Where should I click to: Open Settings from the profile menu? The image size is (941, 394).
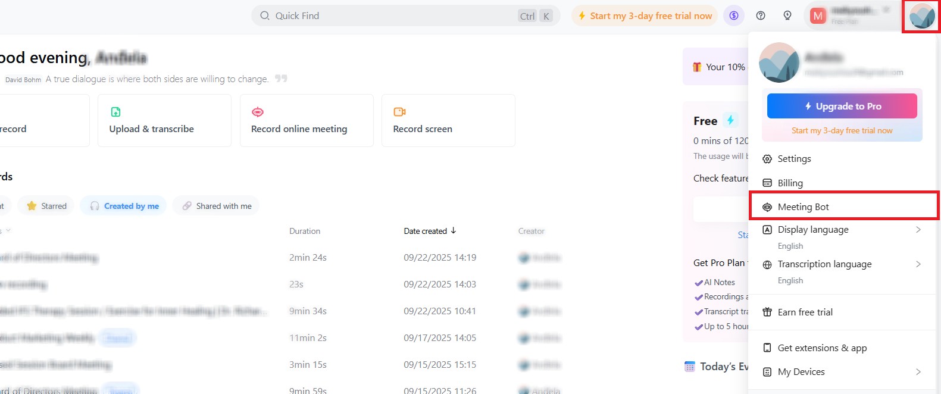tap(794, 159)
